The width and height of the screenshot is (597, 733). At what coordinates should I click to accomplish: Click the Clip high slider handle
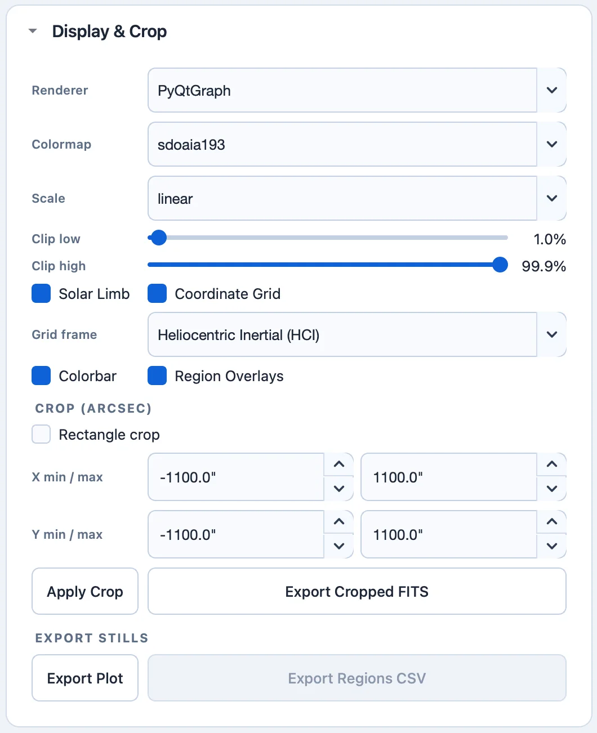tap(500, 265)
